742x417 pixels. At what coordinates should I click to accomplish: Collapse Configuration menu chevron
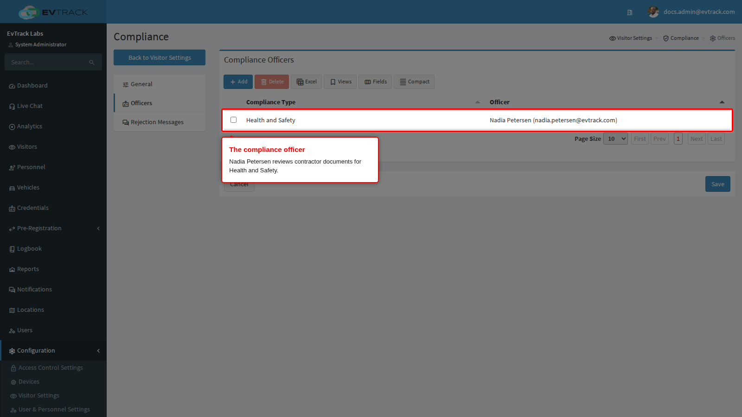(98, 351)
